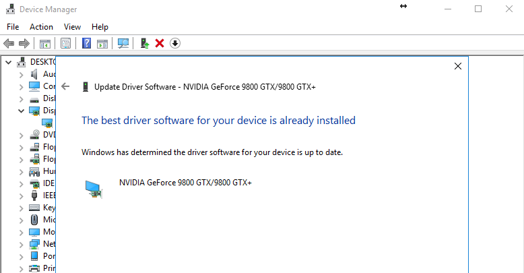Viewport: 524px width, 273px height.
Task: Expand the Human Interface Devices category
Action: [x=21, y=172]
